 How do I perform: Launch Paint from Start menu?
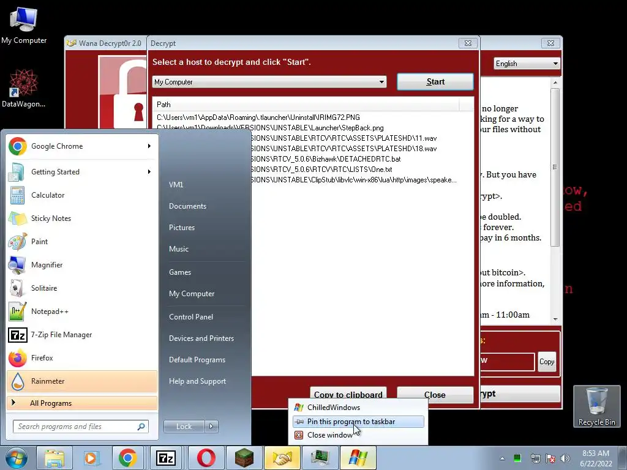pyautogui.click(x=82, y=241)
